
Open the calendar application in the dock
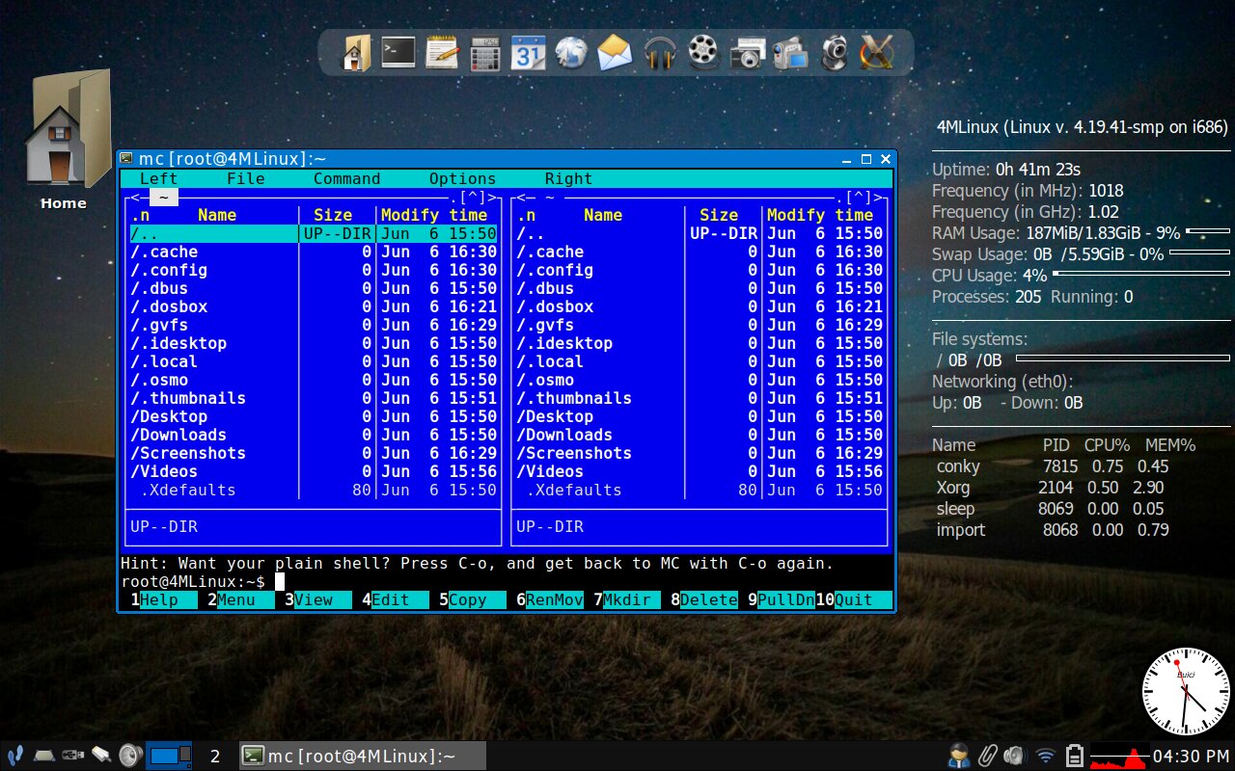click(528, 53)
